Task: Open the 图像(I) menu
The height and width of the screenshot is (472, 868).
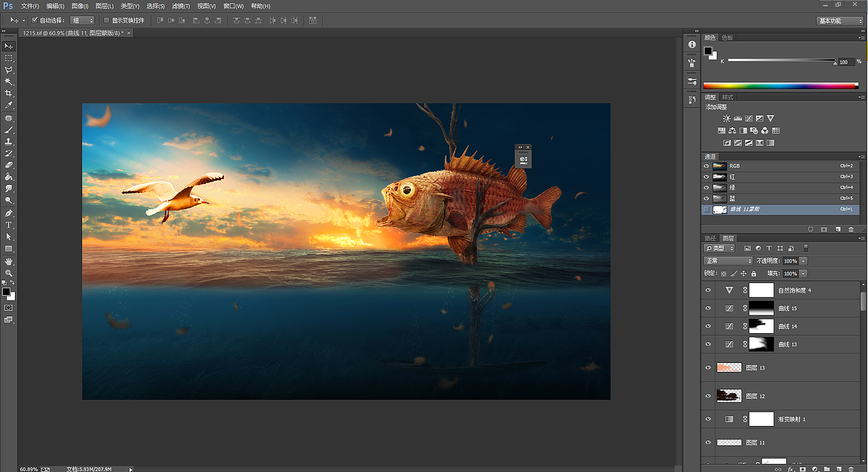Action: [79, 6]
